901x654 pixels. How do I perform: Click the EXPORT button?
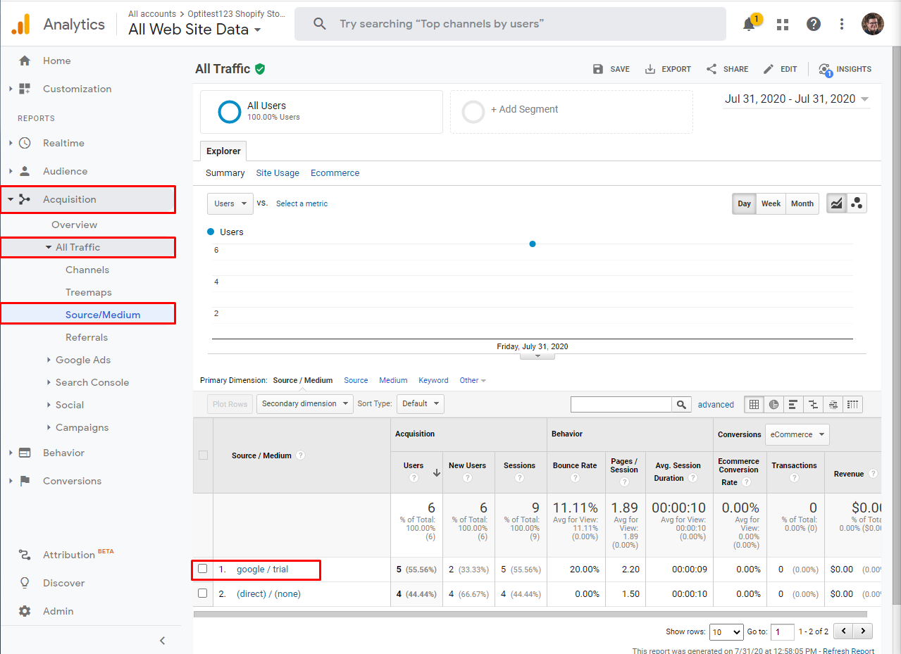click(x=668, y=69)
